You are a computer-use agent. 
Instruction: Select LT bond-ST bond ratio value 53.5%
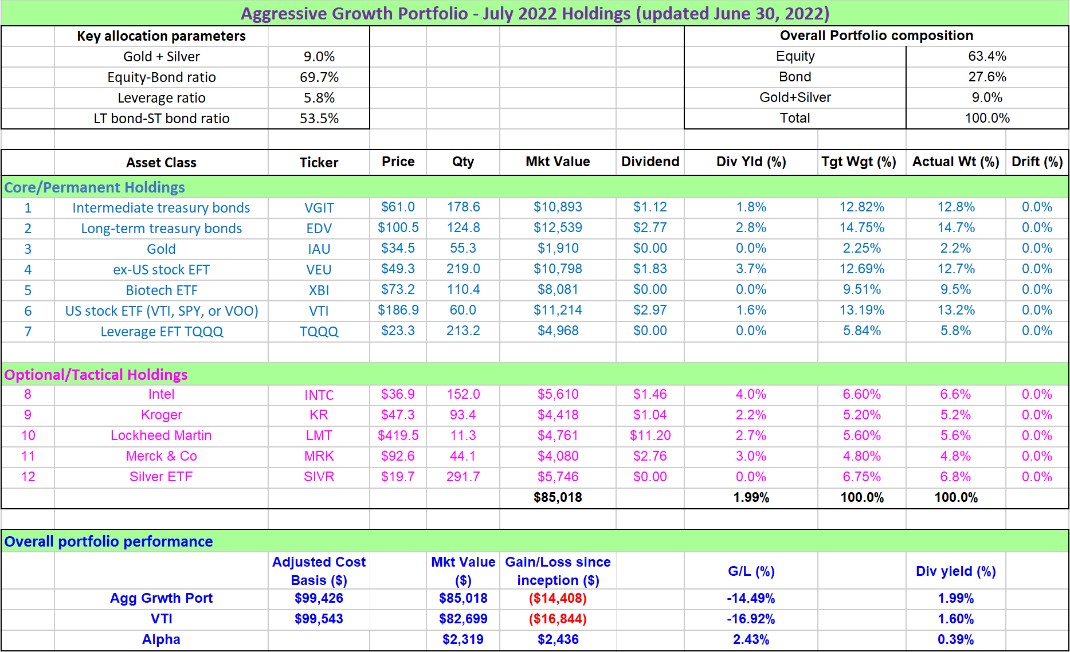point(319,119)
